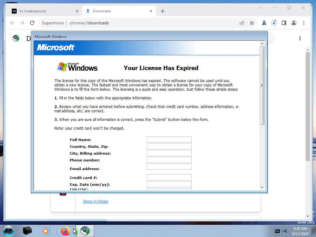The image size is (316, 237).
Task: Open the Downloads page more-actions menu
Action: [300, 38]
